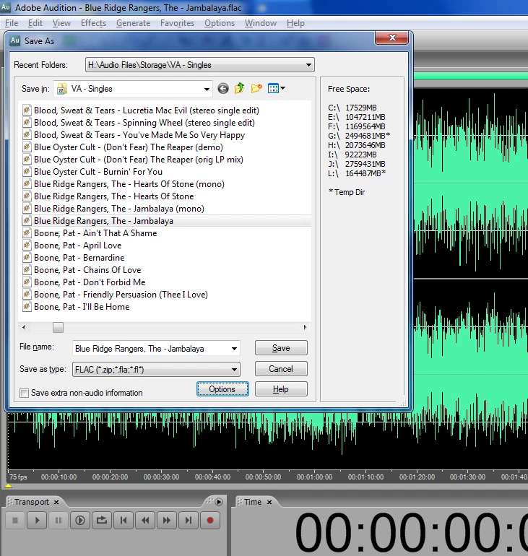Open the Effects menu
The image size is (528, 556).
[93, 23]
